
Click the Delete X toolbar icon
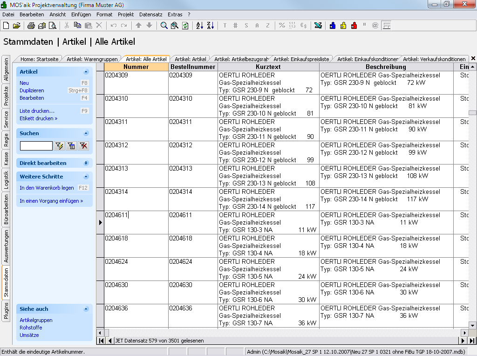click(99, 26)
